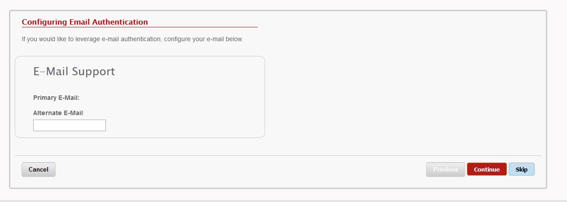Click the instruction sentence under the heading
This screenshot has height=202, width=567.
point(132,39)
